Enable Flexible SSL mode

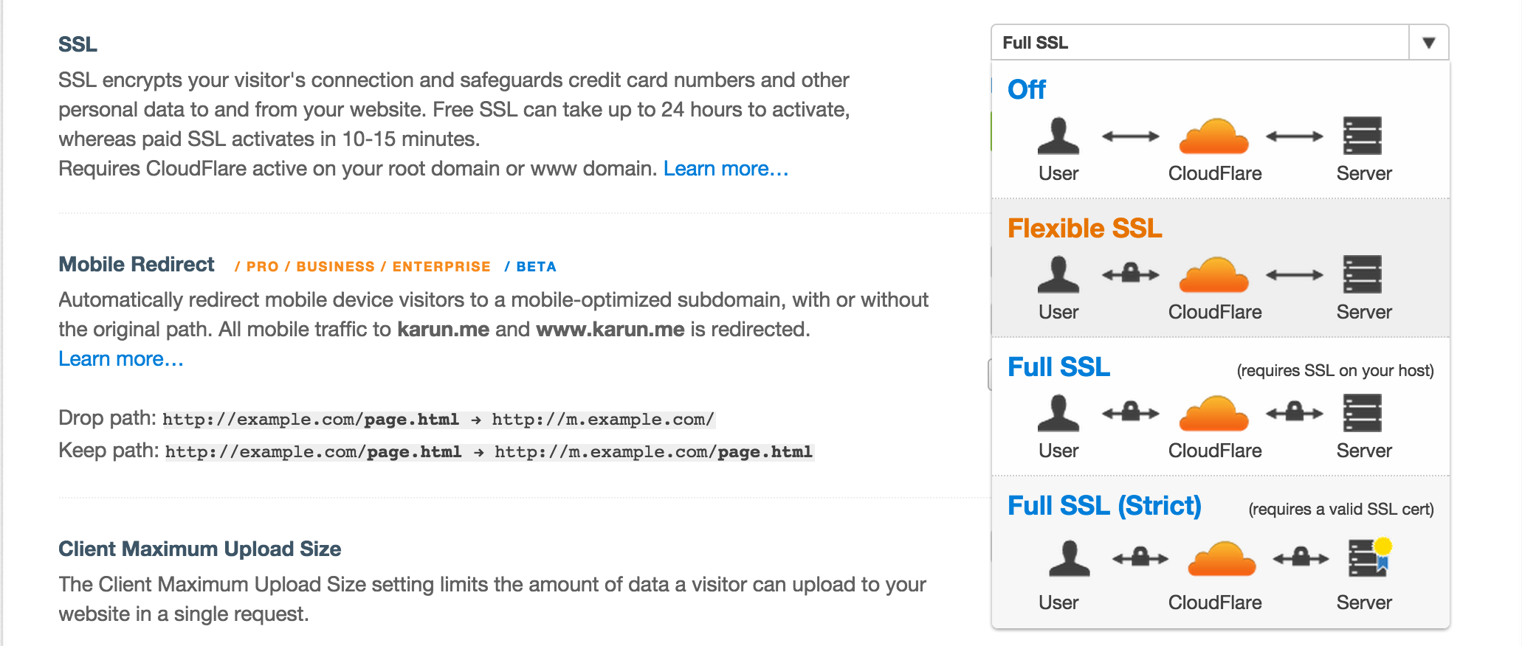click(1085, 228)
